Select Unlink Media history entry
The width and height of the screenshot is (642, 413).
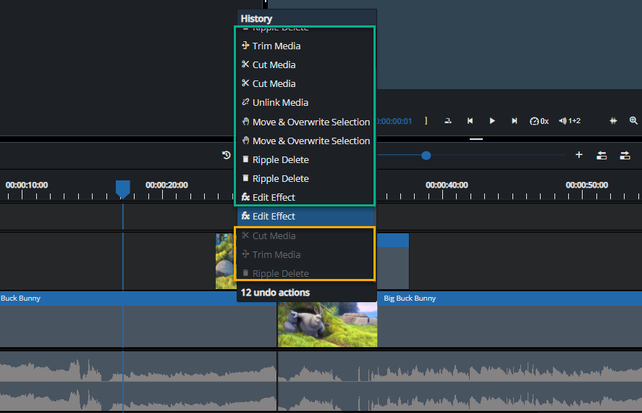(279, 102)
